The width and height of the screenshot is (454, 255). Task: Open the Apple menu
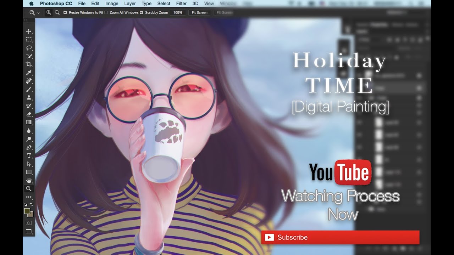coord(31,4)
